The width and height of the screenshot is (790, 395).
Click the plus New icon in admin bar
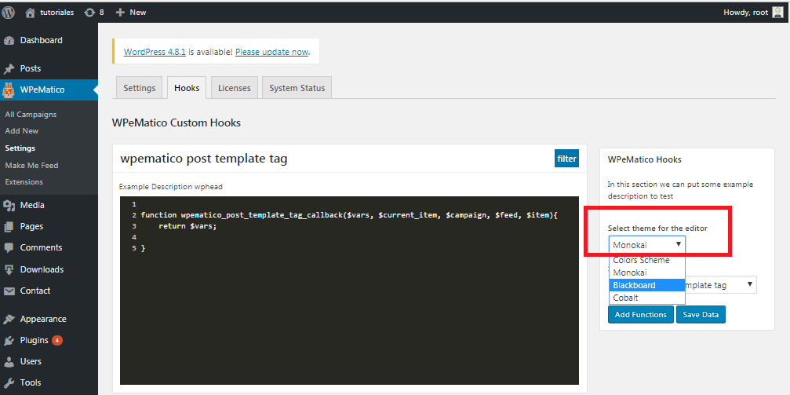tap(120, 12)
